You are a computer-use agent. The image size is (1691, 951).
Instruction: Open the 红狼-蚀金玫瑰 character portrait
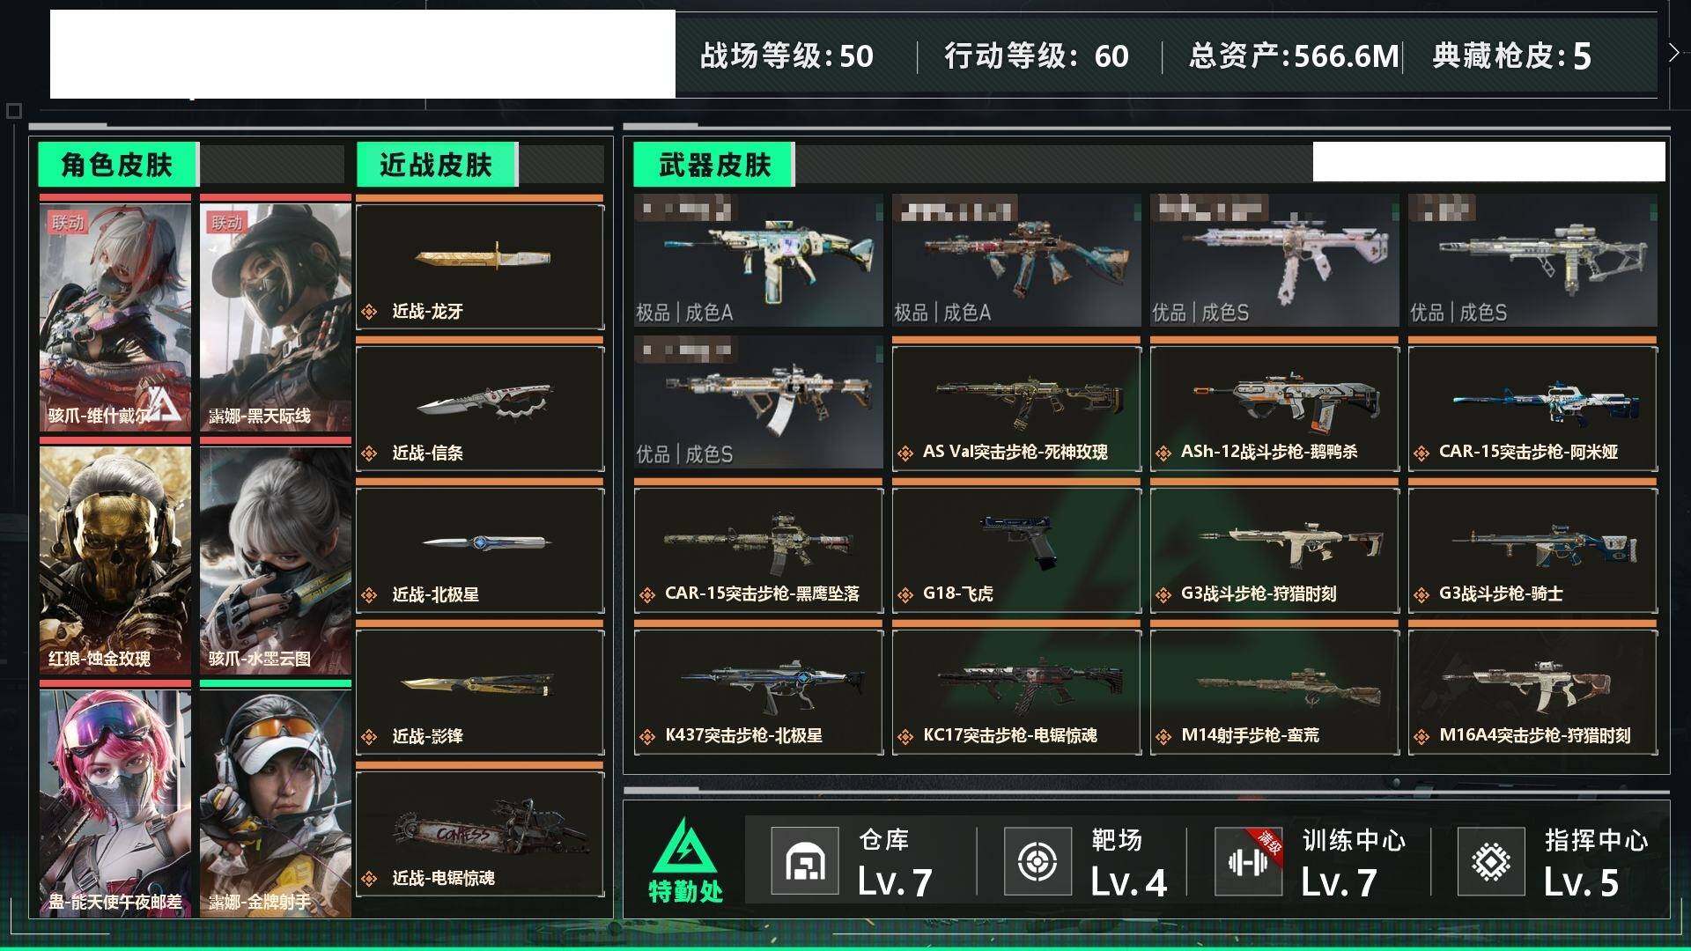click(x=115, y=560)
